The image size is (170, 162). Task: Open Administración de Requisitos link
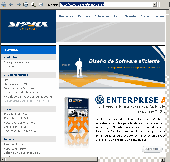tap(24, 93)
